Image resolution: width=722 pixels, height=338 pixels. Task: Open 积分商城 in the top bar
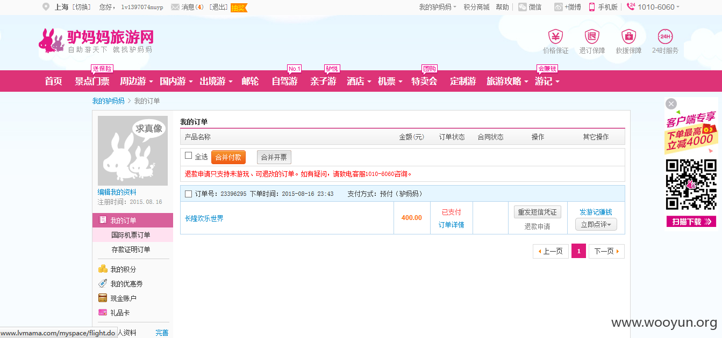pos(476,7)
